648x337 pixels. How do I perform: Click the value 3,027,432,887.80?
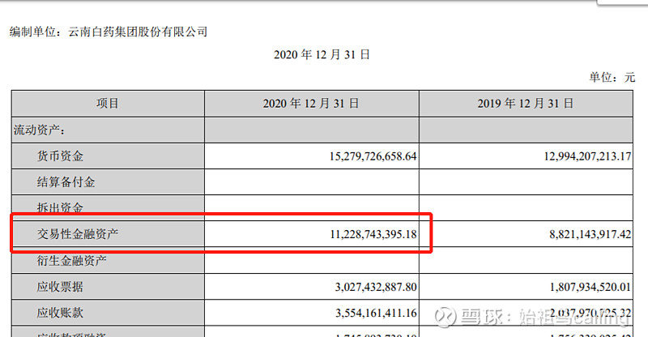point(376,287)
